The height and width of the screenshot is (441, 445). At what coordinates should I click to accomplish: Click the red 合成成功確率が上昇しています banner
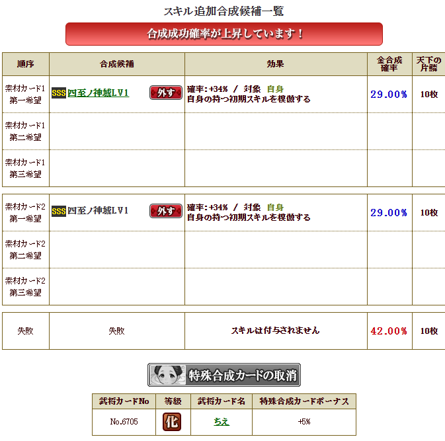click(x=224, y=34)
